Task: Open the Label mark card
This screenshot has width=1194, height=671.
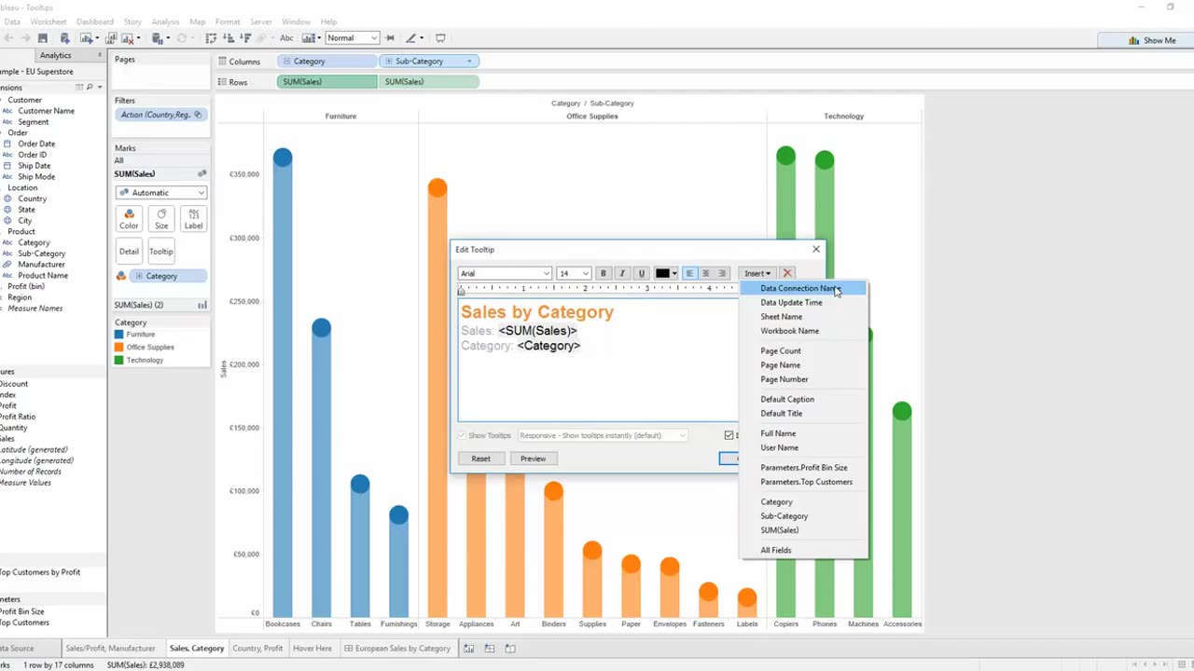Action: (x=193, y=219)
